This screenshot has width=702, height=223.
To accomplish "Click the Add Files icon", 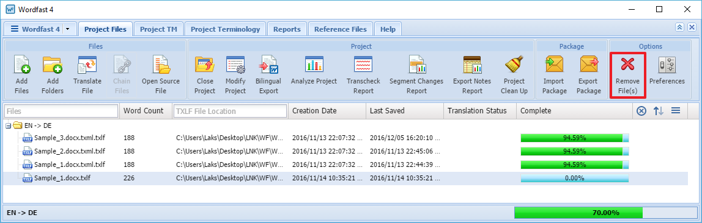I will pos(21,65).
